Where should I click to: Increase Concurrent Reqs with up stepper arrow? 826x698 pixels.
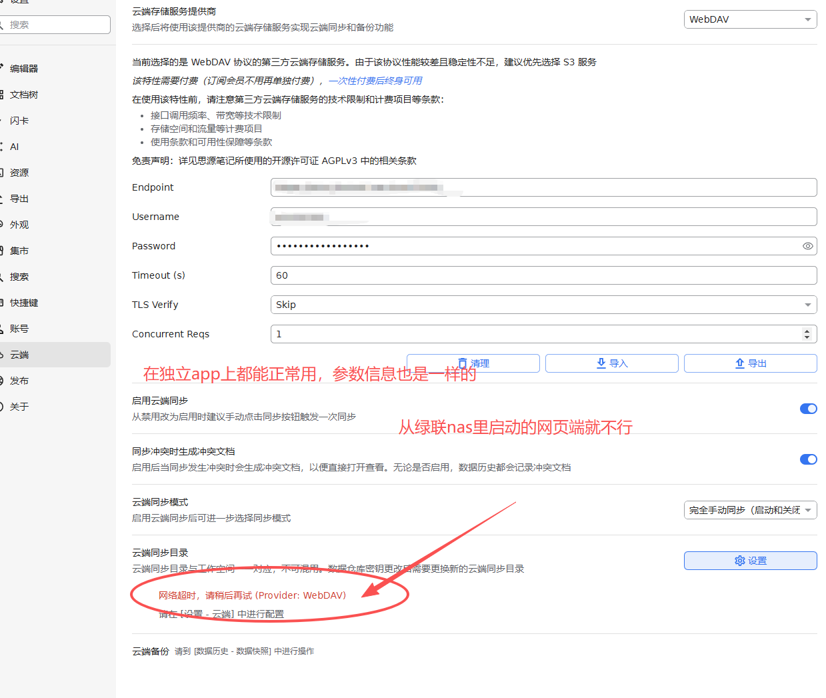click(x=807, y=331)
